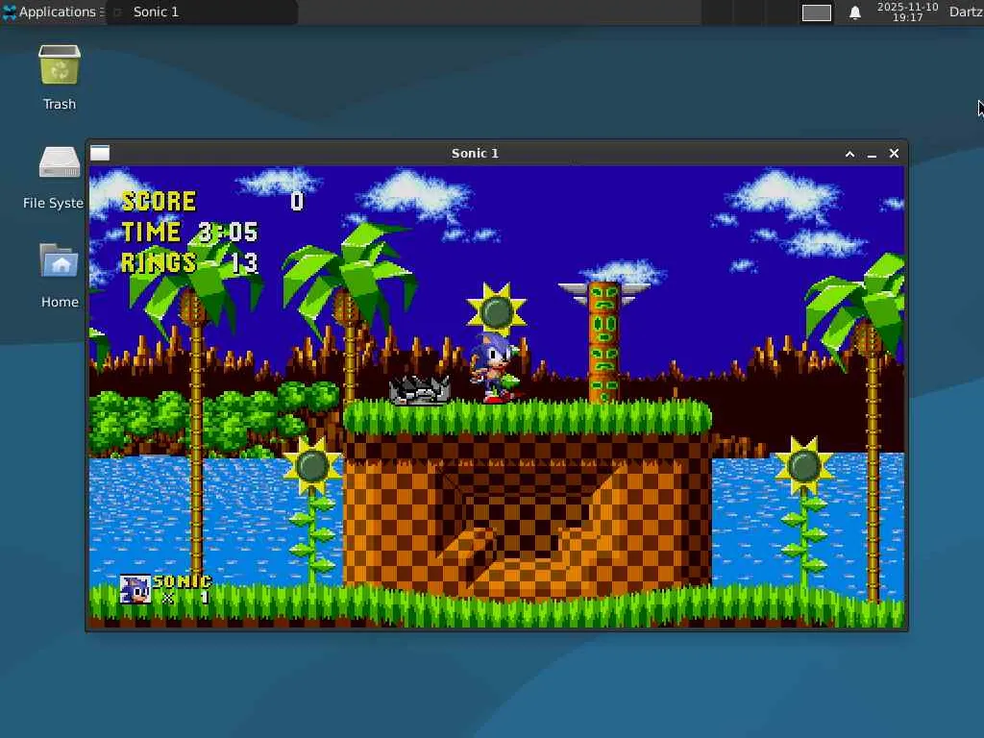984x738 pixels.
Task: Click the SCORE label in the game HUD
Action: coord(159,202)
